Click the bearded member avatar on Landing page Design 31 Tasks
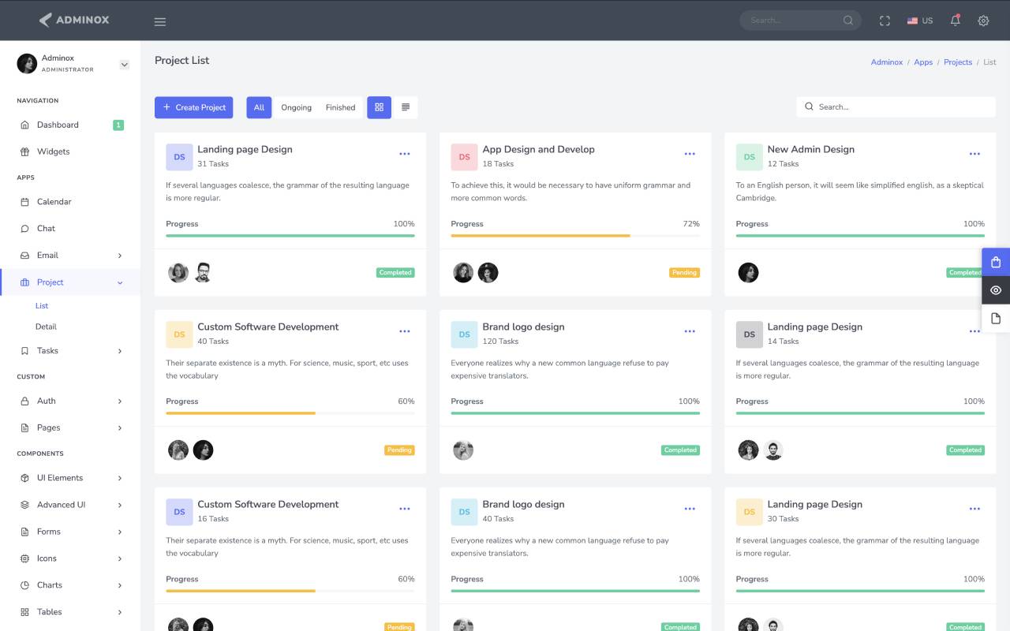The image size is (1010, 631). (x=203, y=273)
